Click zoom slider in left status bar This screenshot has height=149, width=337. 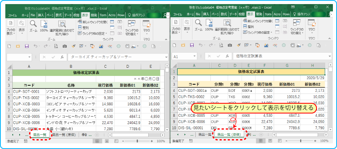click(x=137, y=141)
